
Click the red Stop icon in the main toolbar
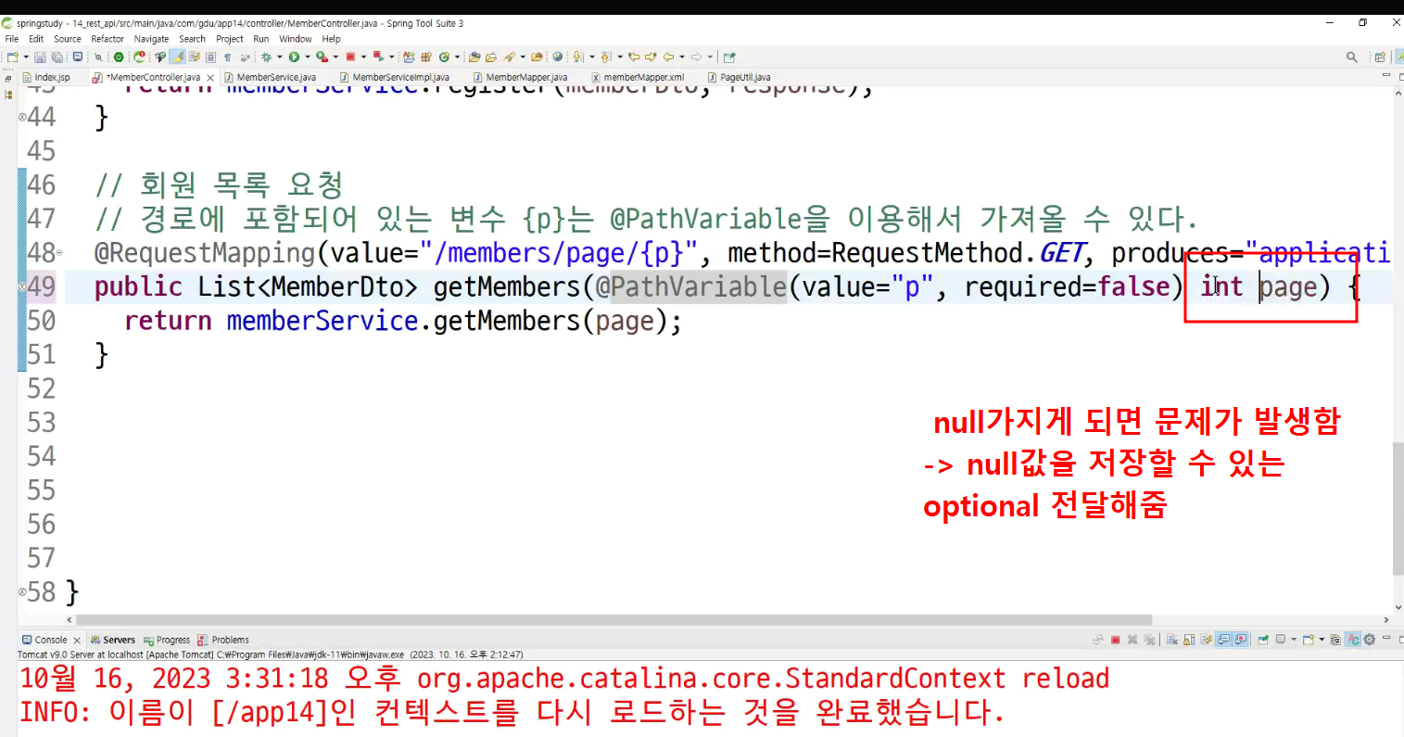pyautogui.click(x=350, y=57)
